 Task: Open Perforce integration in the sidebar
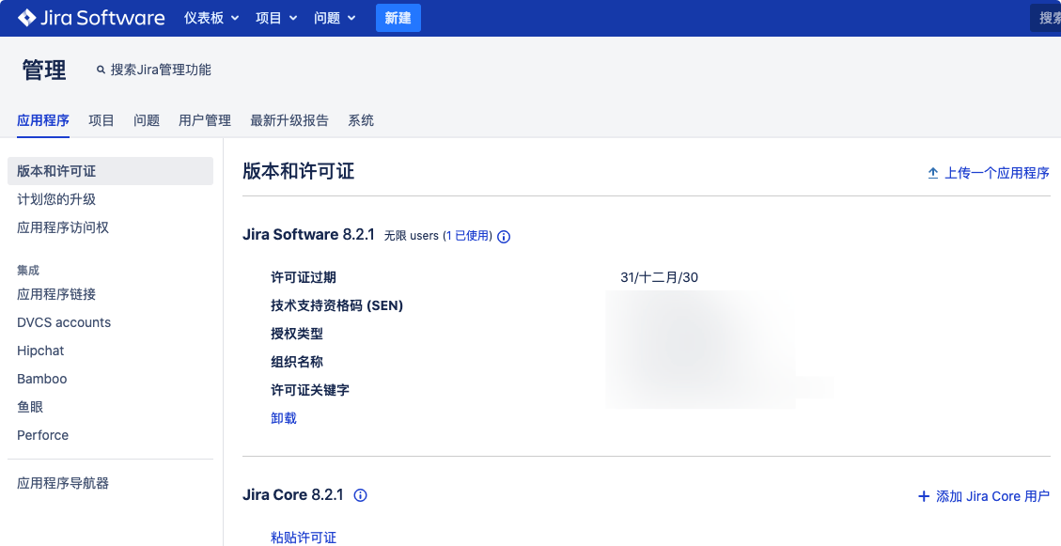[x=42, y=435]
